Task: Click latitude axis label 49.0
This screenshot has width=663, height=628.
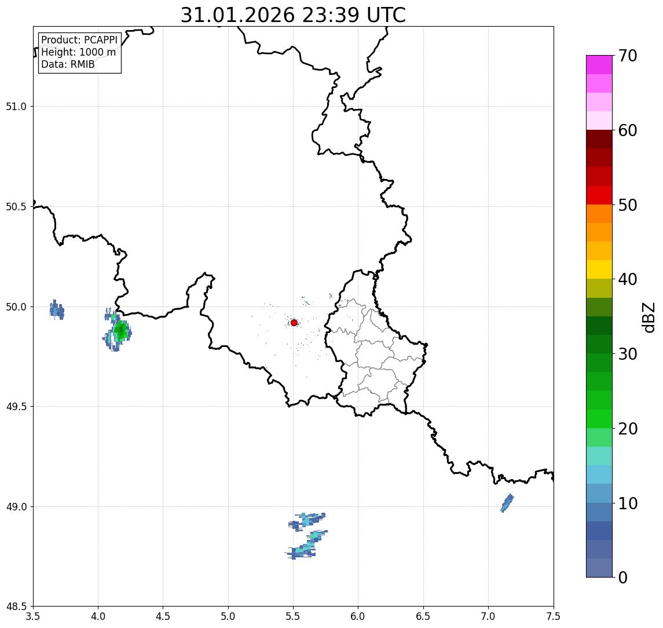Action: click(x=16, y=506)
